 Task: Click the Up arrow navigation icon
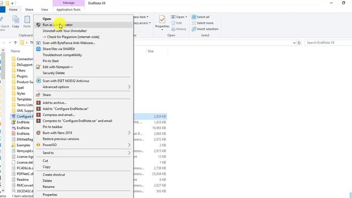pos(15,43)
